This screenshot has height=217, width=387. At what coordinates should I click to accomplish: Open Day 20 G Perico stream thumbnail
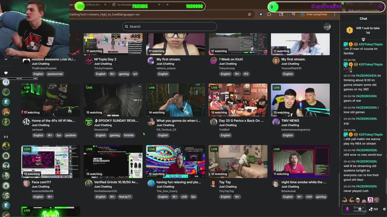click(238, 100)
